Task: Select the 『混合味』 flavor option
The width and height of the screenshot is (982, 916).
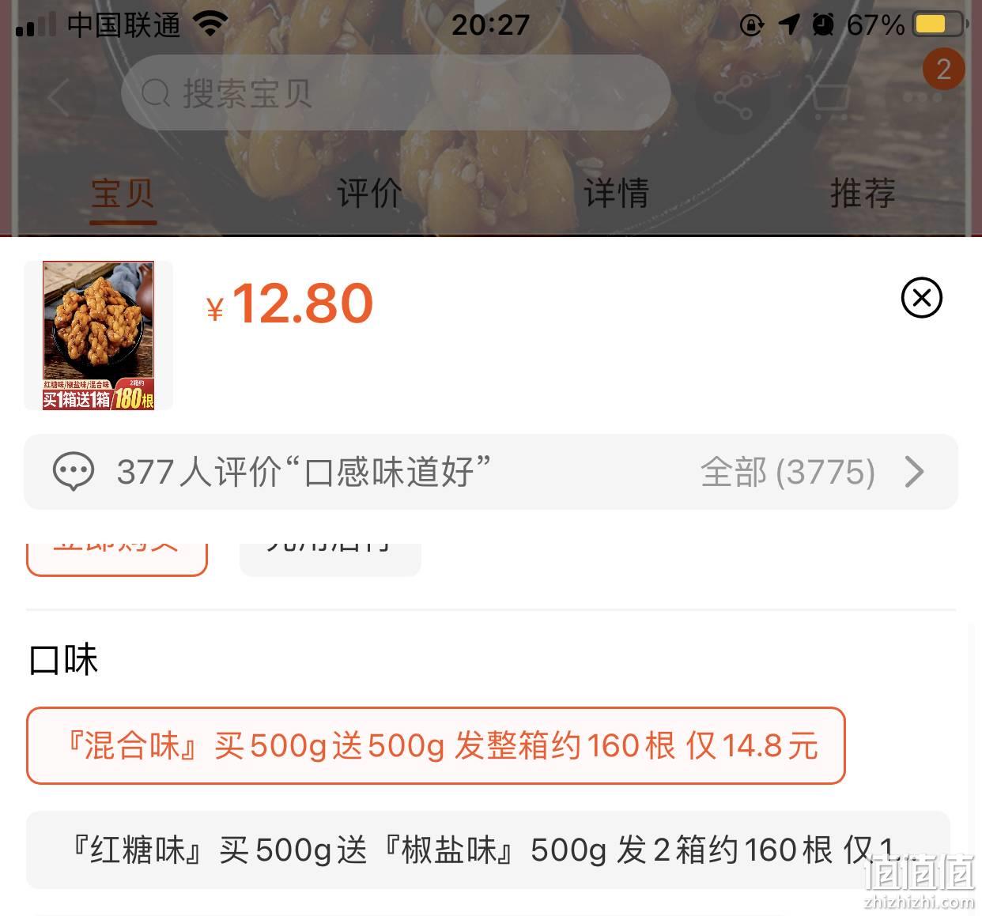Action: [436, 745]
